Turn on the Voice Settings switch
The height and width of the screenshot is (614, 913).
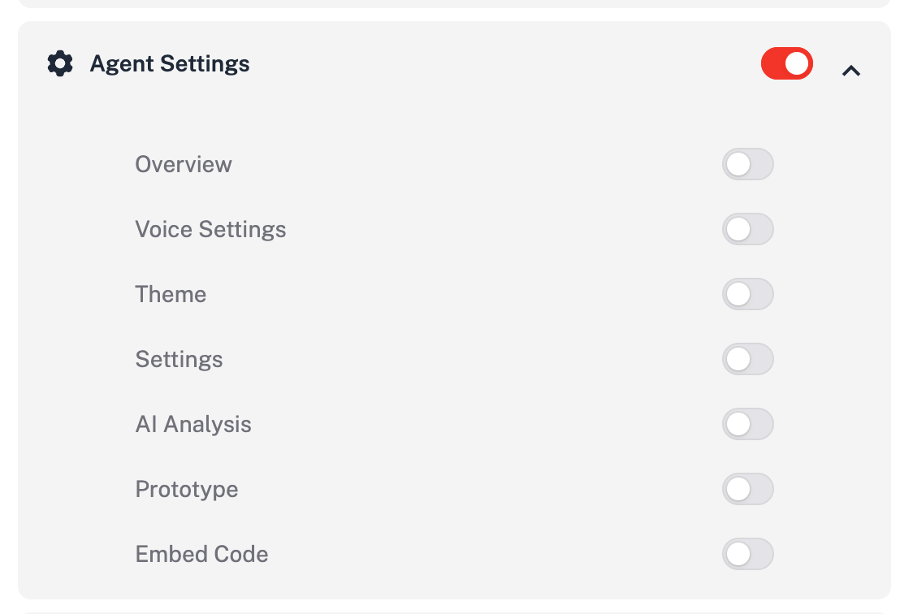747,229
